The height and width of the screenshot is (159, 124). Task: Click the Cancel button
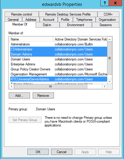point(62,152)
